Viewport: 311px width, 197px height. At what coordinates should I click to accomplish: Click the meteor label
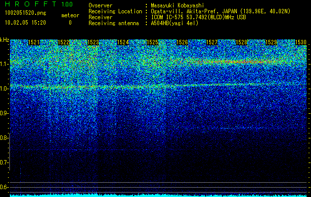tap(70, 15)
